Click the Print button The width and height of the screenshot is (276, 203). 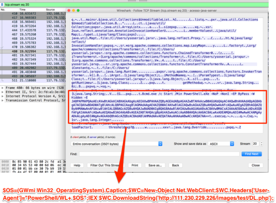[x=135, y=165]
